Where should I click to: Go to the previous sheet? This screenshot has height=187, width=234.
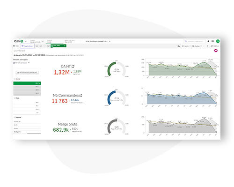pyautogui.click(x=204, y=46)
